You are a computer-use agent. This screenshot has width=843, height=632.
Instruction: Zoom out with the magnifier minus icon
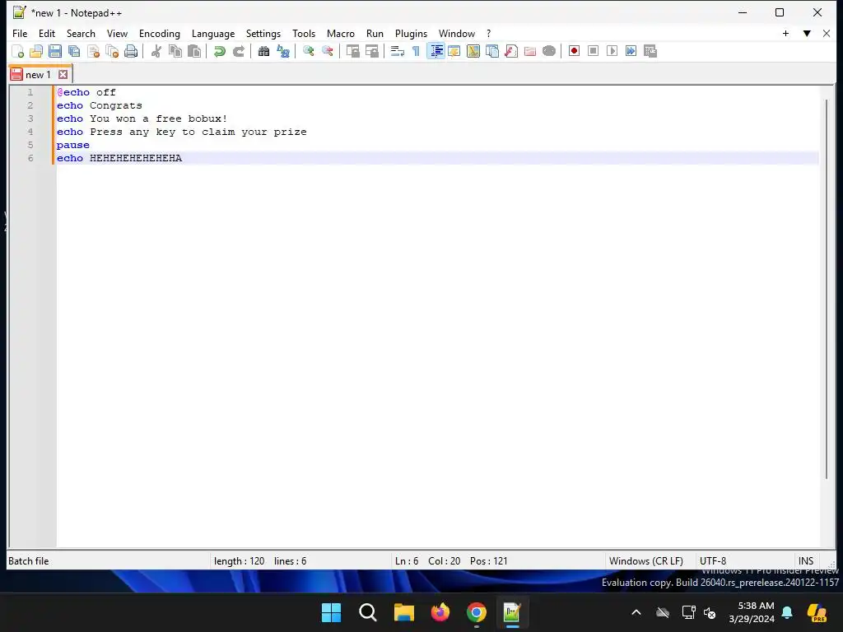tap(328, 52)
